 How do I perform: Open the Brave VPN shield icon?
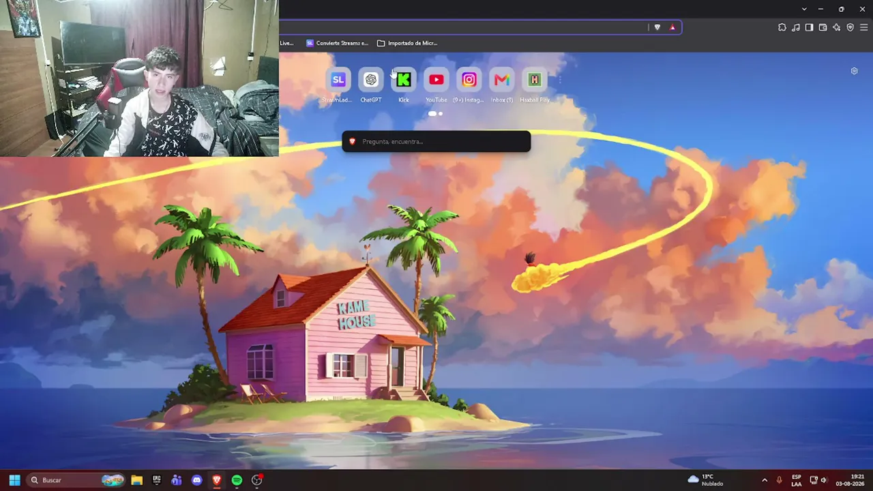(x=850, y=27)
